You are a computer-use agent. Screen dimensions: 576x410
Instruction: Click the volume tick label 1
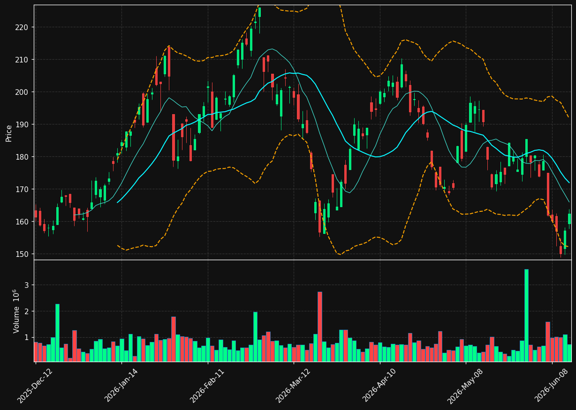pyautogui.click(x=27, y=338)
